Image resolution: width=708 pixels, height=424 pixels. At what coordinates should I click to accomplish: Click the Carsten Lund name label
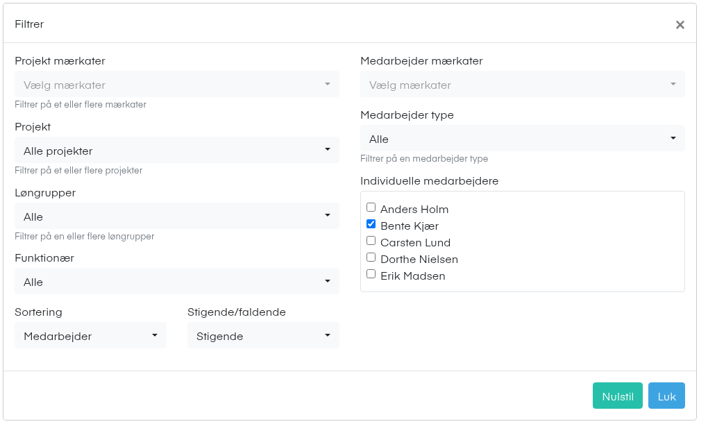[415, 243]
